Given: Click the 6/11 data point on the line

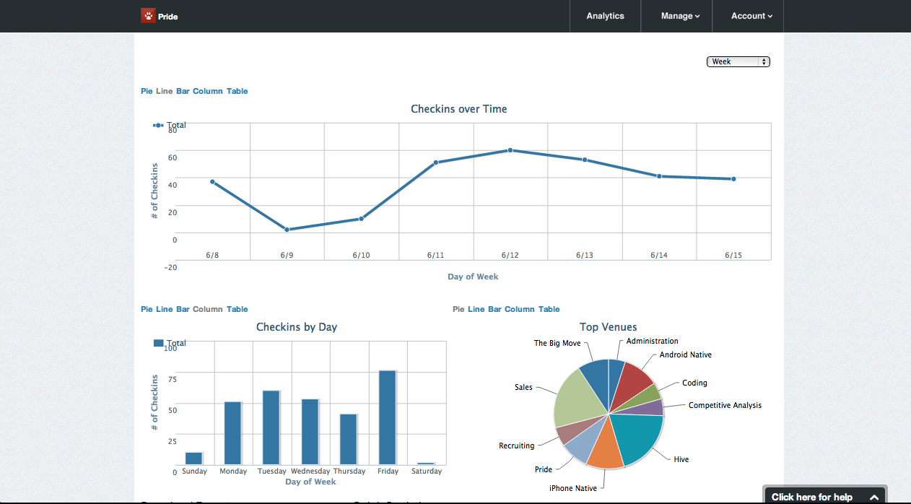Looking at the screenshot, I should tap(436, 162).
